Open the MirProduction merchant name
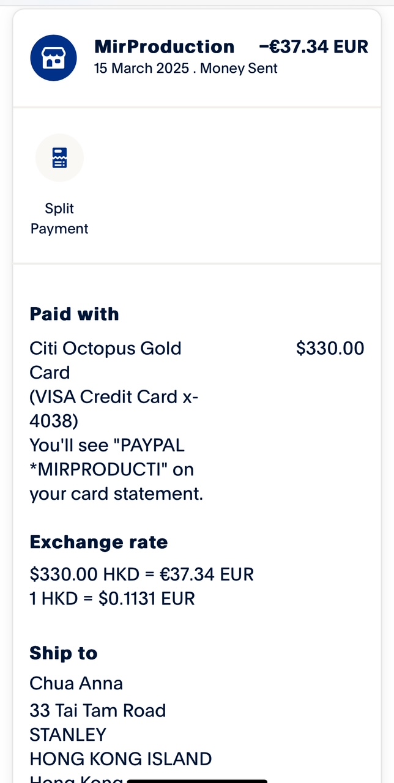 (164, 46)
